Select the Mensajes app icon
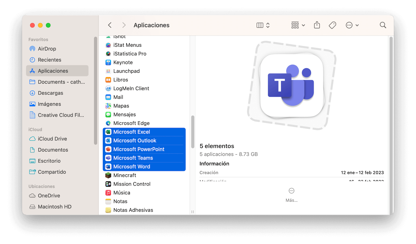 pyautogui.click(x=108, y=115)
